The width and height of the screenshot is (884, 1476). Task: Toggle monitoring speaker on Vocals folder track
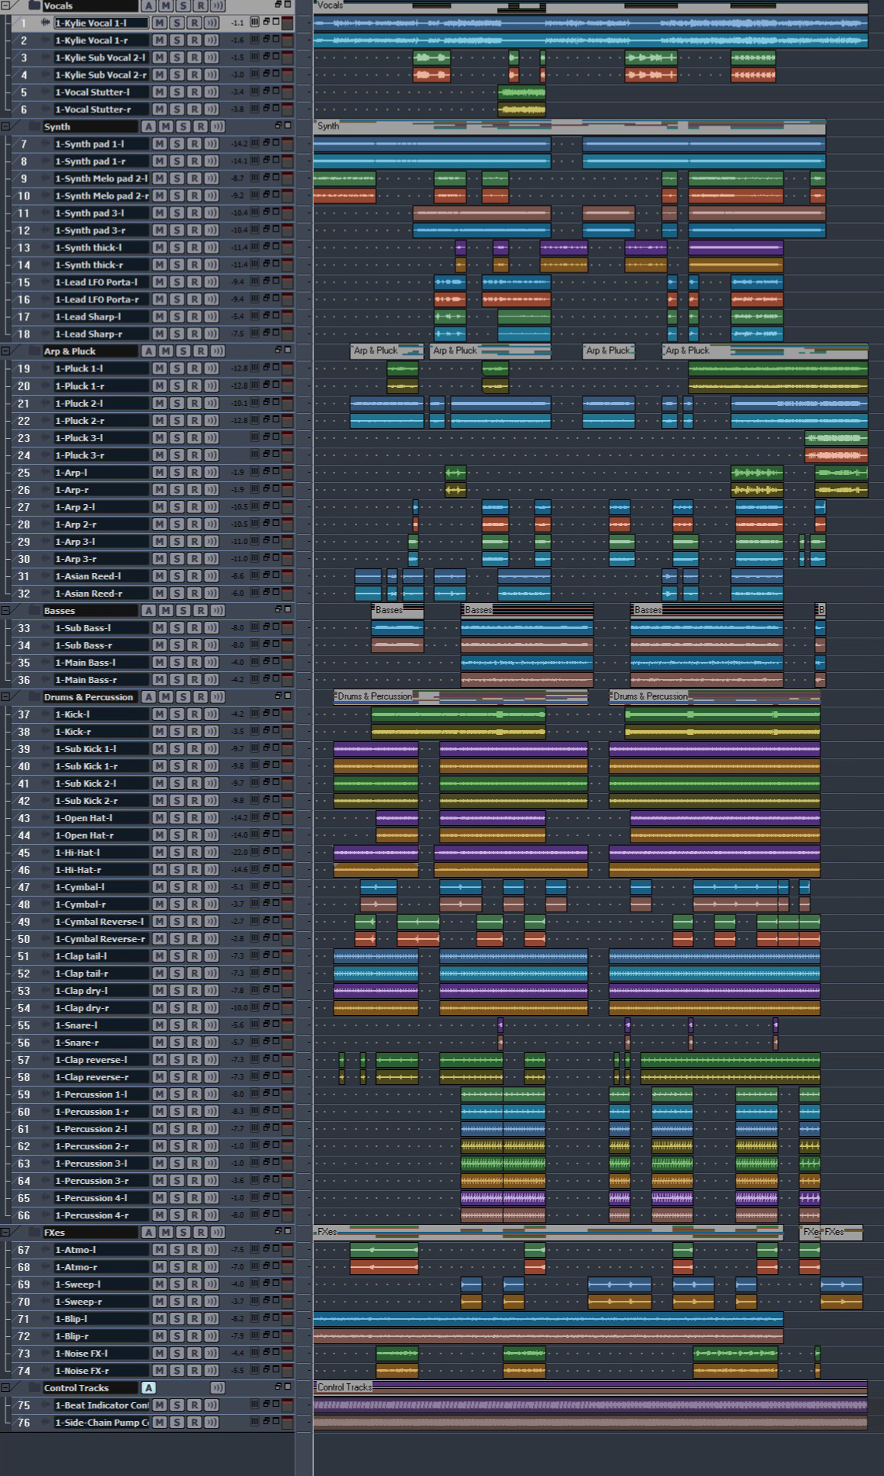click(x=217, y=5)
